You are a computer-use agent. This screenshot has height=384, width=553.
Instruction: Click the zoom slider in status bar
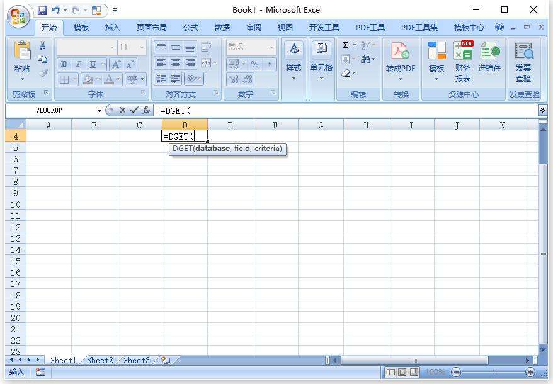[493, 371]
